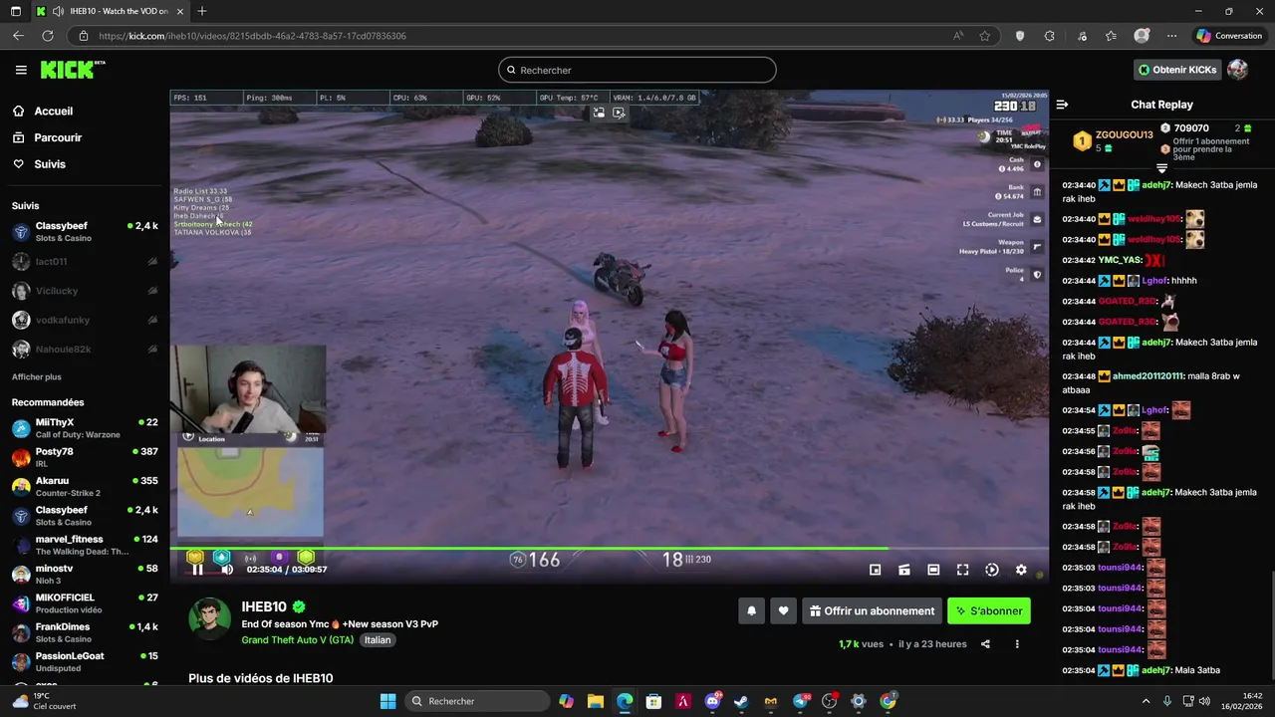Click IHEB10 streamer avatar
This screenshot has height=717, width=1275.
[x=209, y=620]
